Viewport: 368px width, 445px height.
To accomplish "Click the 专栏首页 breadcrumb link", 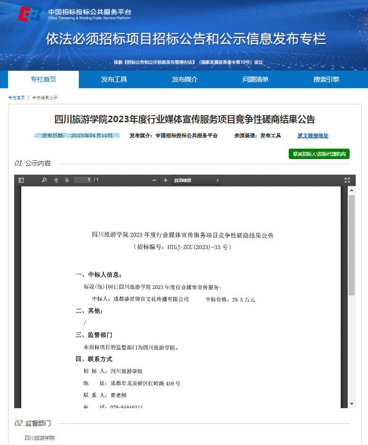I will coord(17,98).
